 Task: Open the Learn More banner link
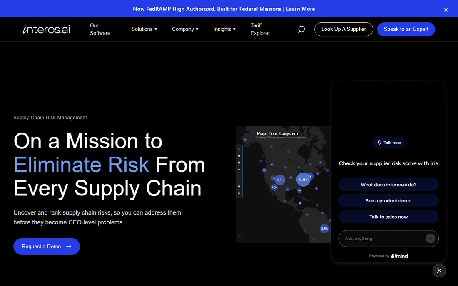(300, 9)
